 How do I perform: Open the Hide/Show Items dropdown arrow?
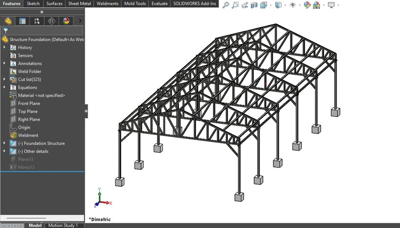pos(300,5)
